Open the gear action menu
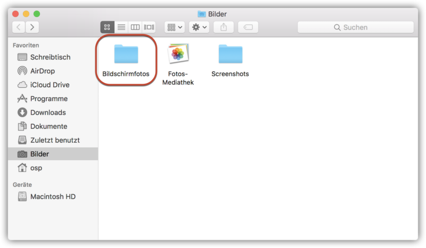The image size is (426, 248). 199,27
